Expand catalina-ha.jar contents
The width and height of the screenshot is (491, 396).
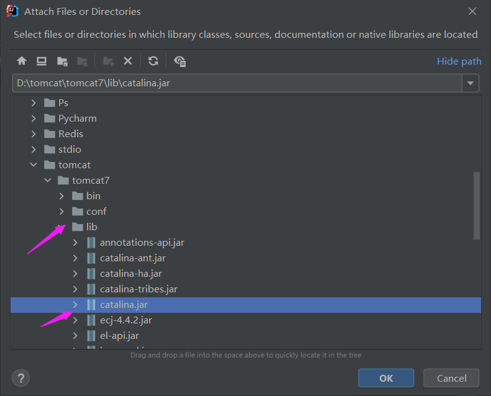(x=75, y=274)
